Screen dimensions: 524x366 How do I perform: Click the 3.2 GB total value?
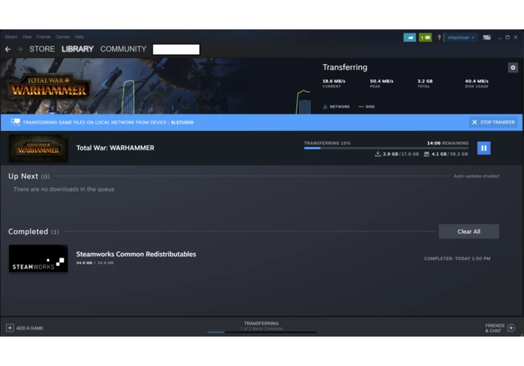click(424, 81)
